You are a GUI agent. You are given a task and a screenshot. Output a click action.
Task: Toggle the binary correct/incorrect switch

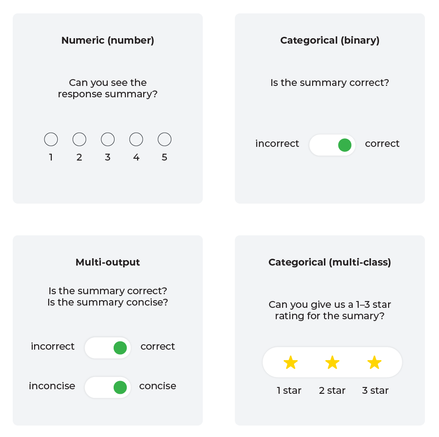pos(332,145)
